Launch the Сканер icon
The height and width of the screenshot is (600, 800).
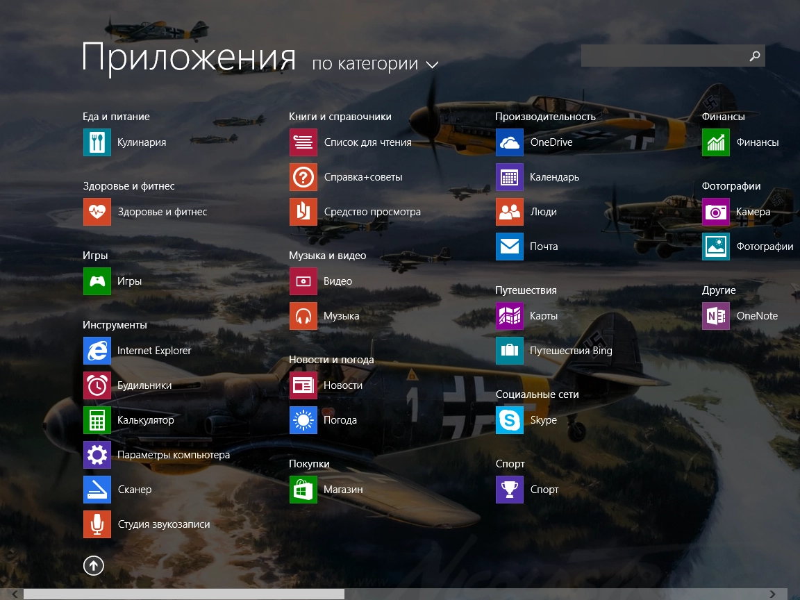click(97, 490)
